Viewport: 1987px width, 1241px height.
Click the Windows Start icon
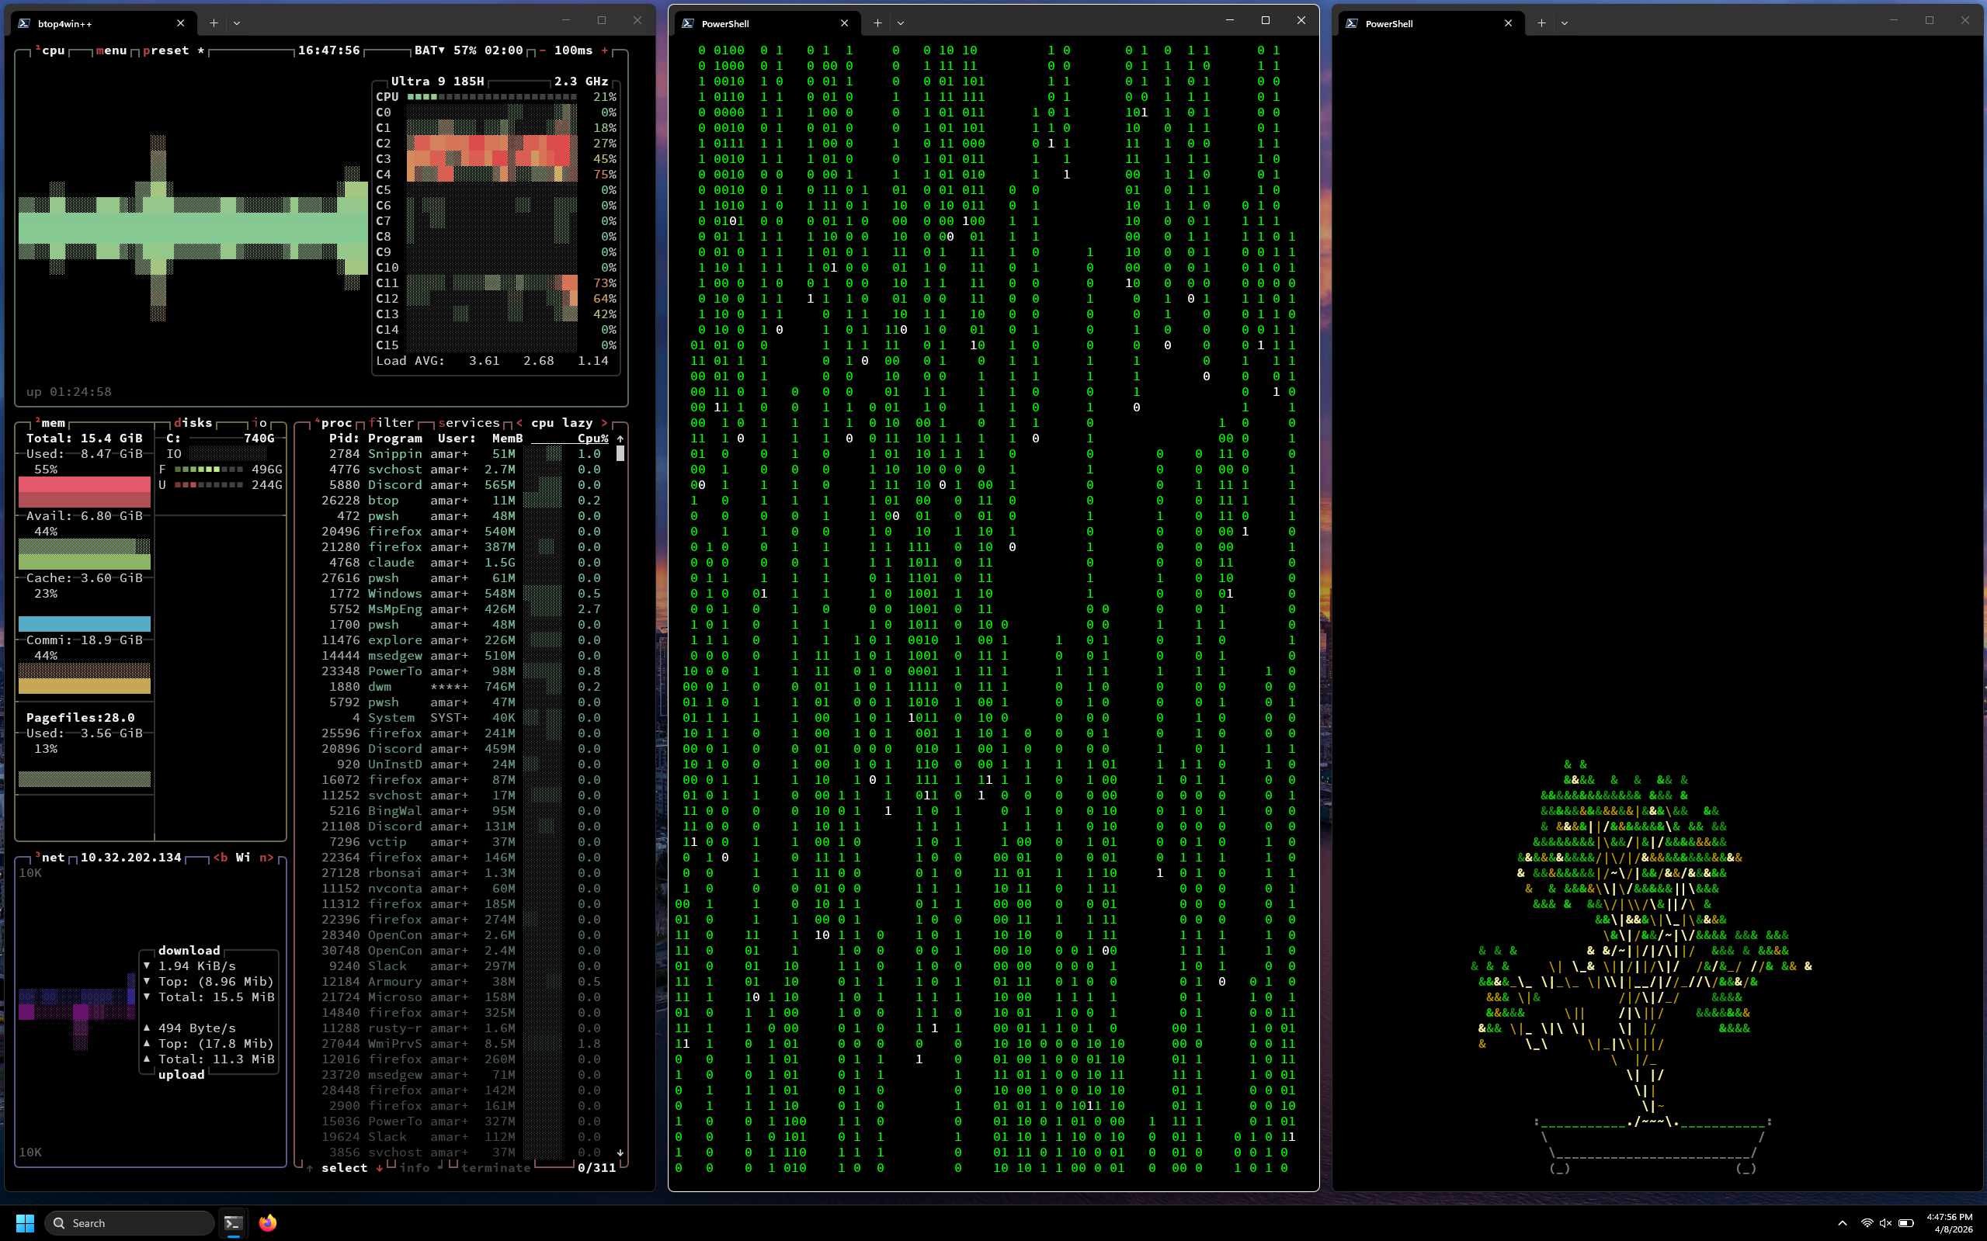pos(25,1223)
